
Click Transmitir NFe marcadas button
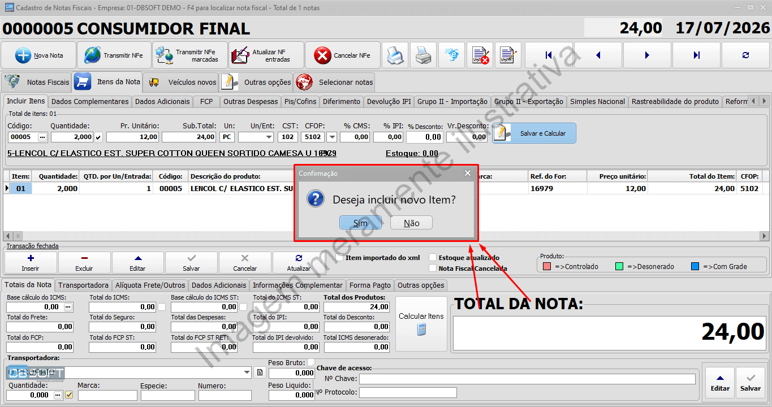tap(190, 55)
